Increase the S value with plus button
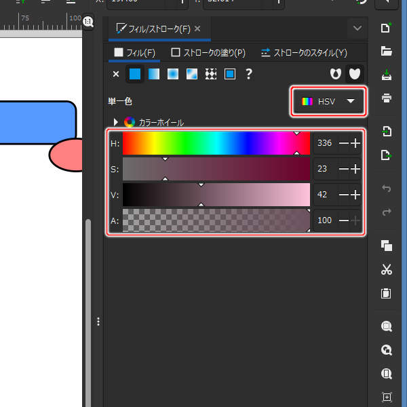This screenshot has width=407, height=407. point(355,169)
